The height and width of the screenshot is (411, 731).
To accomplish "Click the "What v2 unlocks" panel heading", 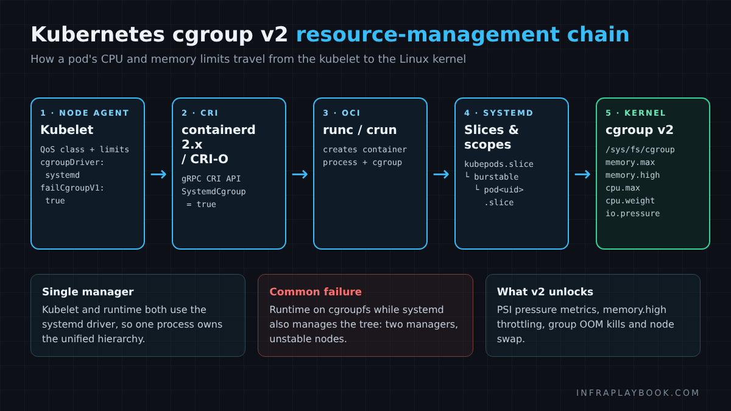I will click(545, 292).
